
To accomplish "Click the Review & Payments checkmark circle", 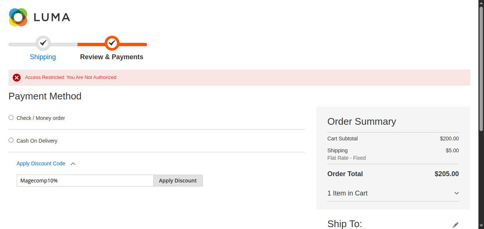I will coord(112,43).
